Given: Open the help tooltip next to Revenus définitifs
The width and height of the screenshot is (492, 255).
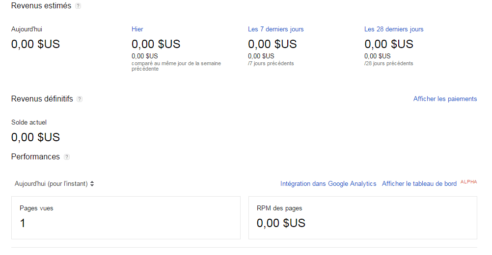Looking at the screenshot, I should click(x=80, y=99).
